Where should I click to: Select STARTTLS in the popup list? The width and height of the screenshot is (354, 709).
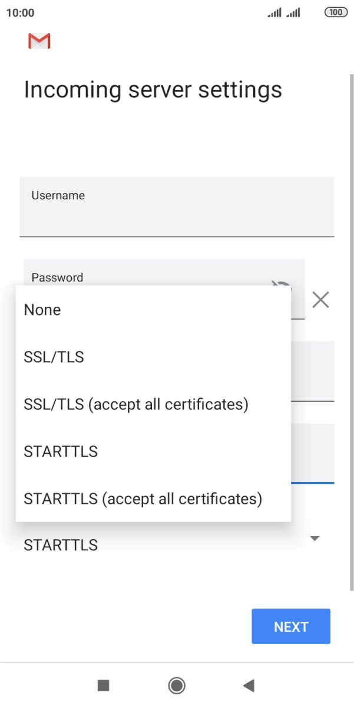[x=61, y=451]
